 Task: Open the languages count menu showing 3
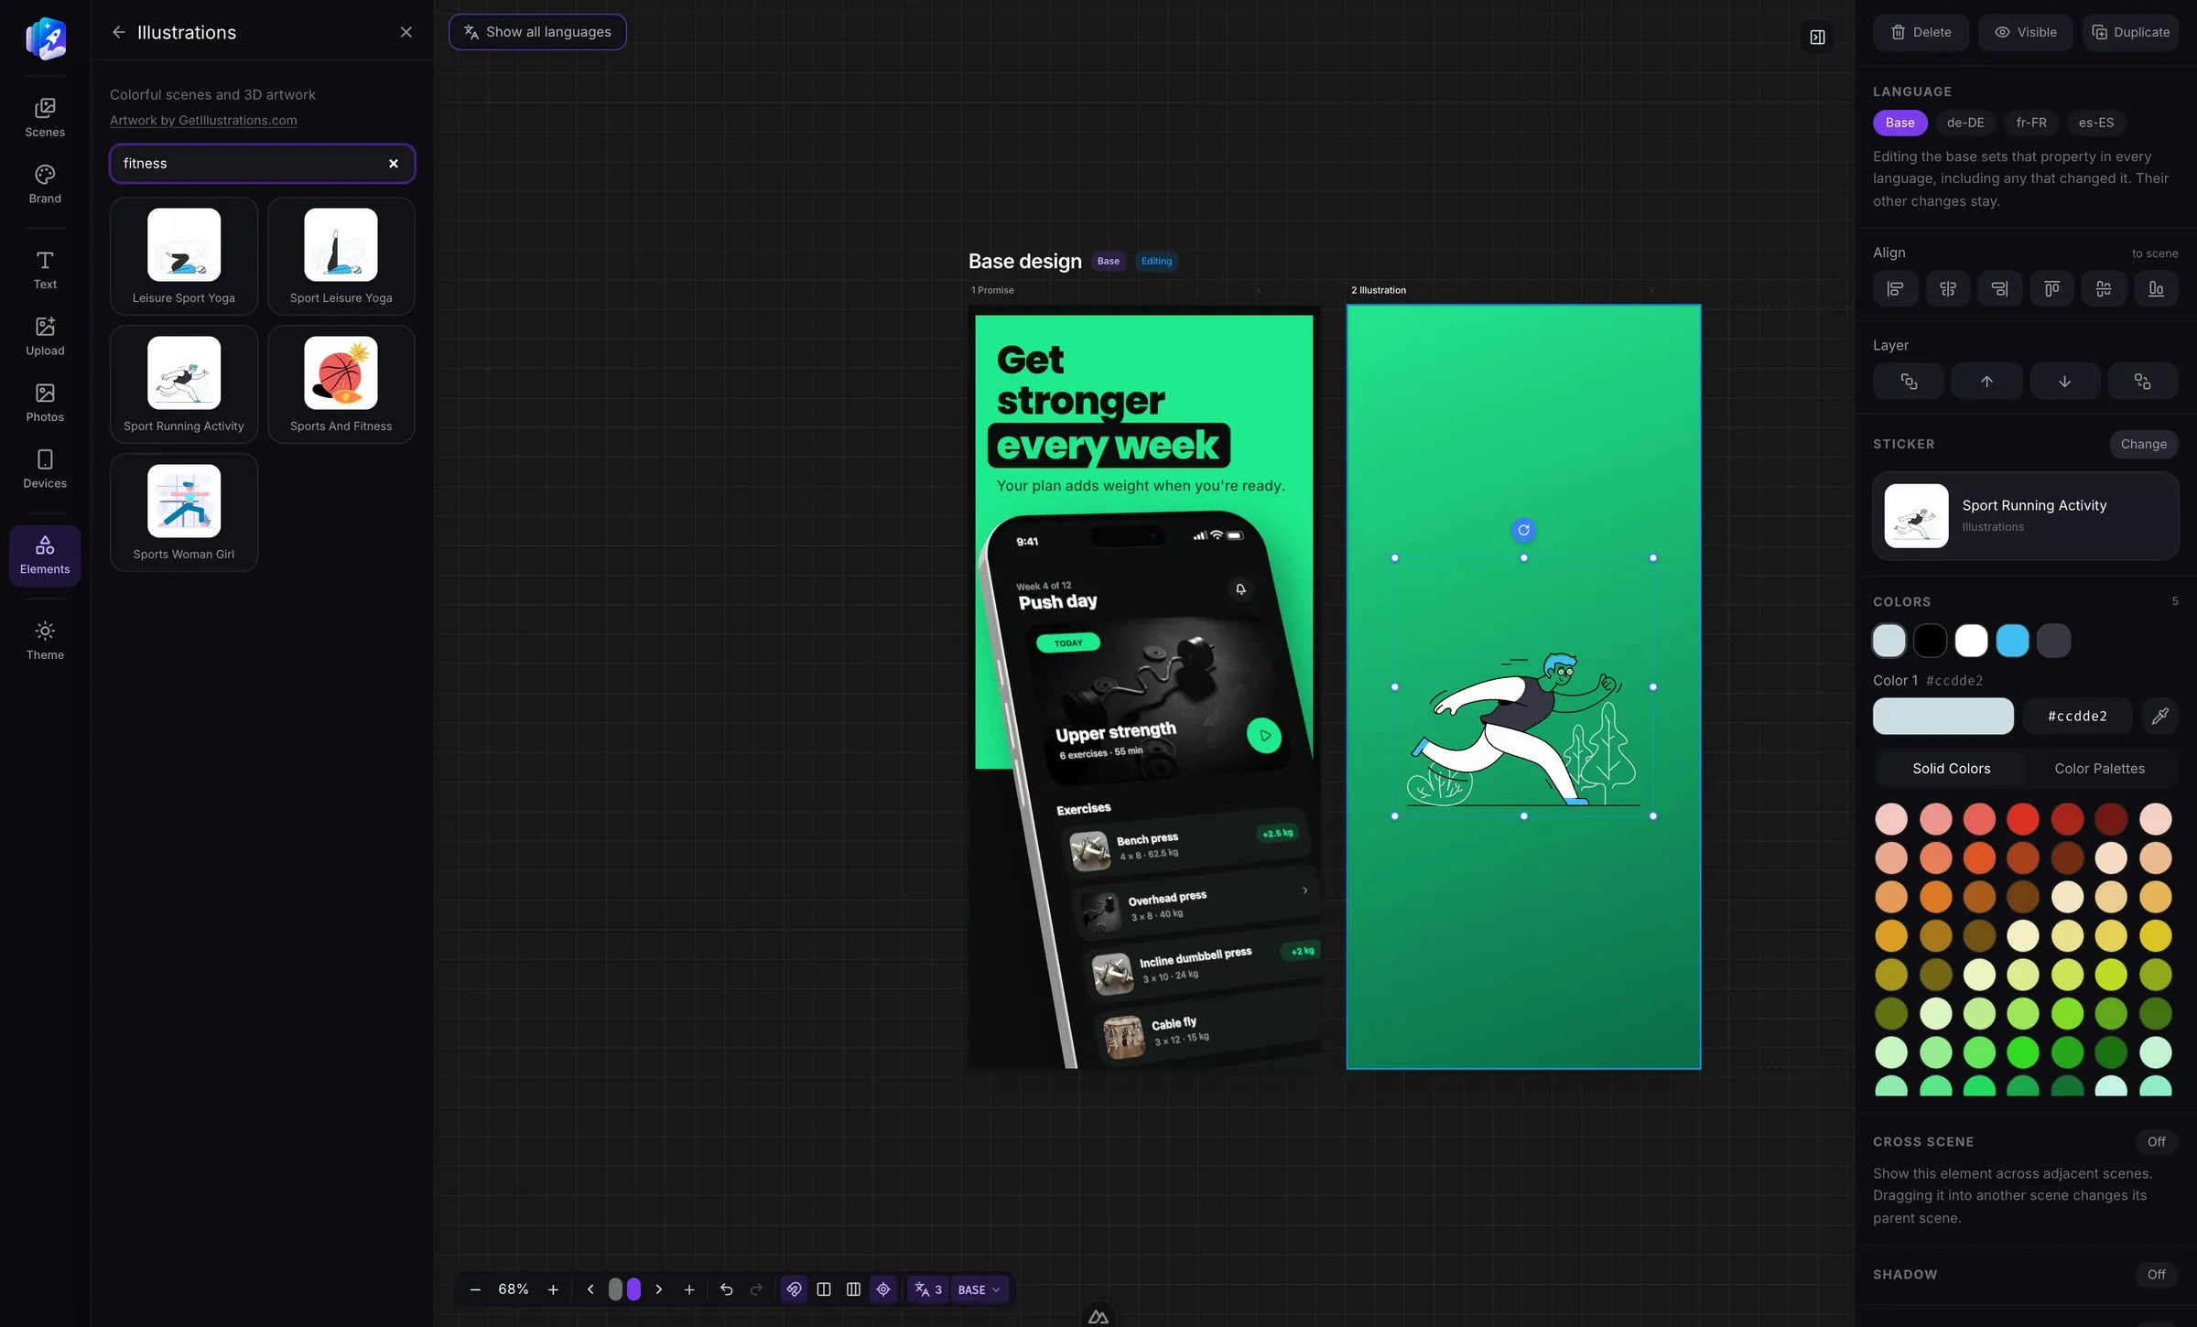(x=928, y=1289)
